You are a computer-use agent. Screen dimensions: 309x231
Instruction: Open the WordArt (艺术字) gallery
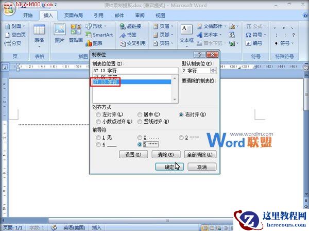[x=209, y=35]
